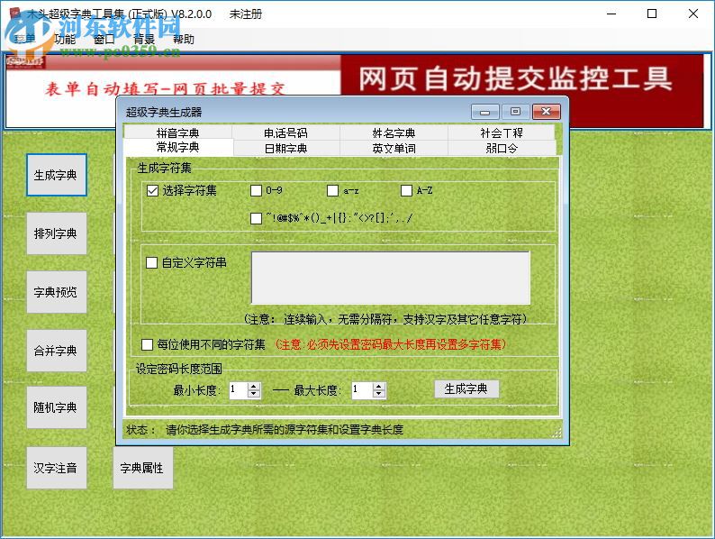
Task: Switch to the 姓名字典 tab
Action: 394,132
